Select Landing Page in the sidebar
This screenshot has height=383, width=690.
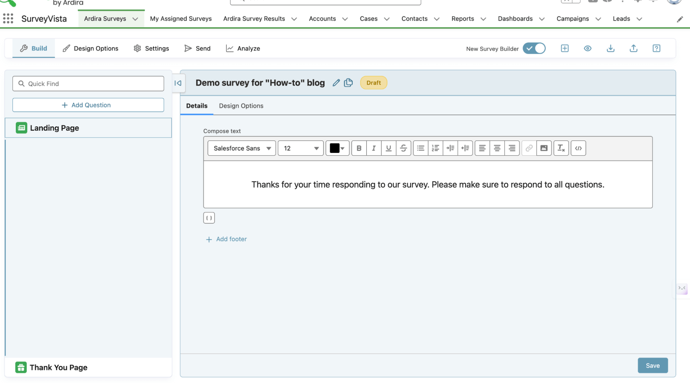pos(88,128)
